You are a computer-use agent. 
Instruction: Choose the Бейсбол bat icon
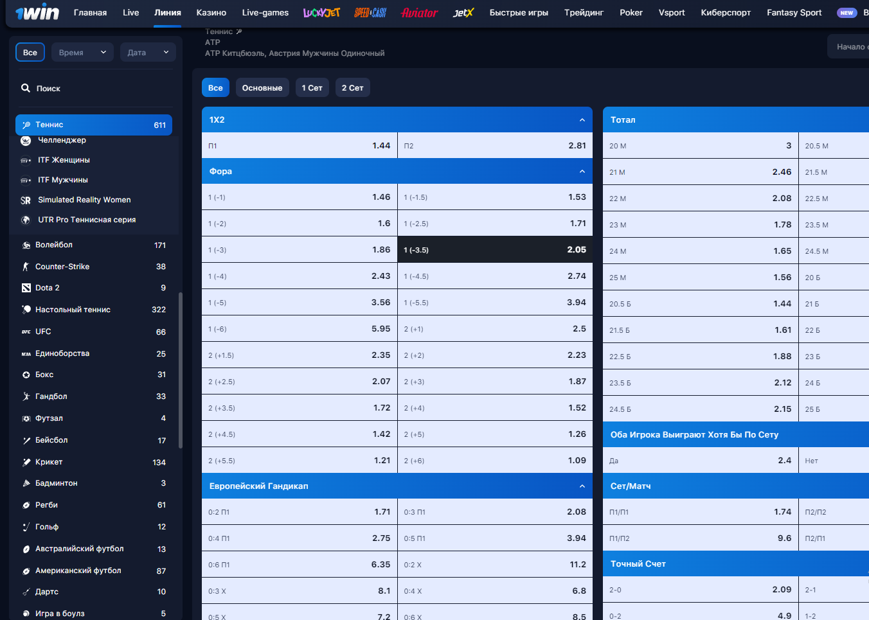click(x=26, y=440)
